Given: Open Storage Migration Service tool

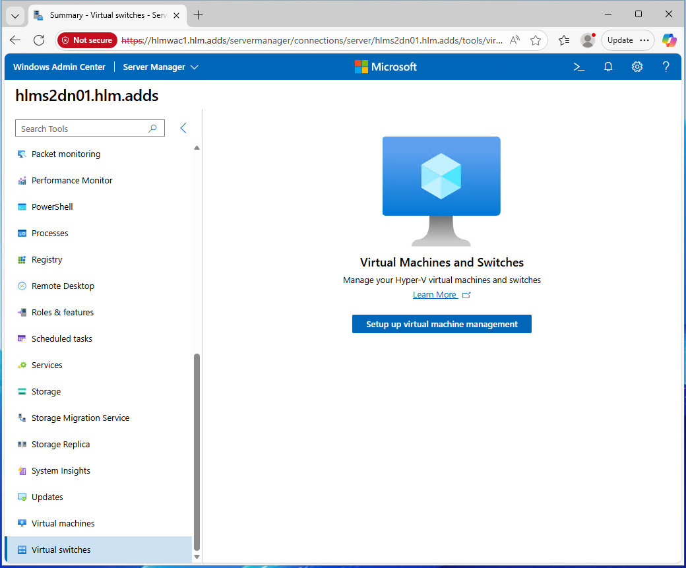Looking at the screenshot, I should point(80,418).
